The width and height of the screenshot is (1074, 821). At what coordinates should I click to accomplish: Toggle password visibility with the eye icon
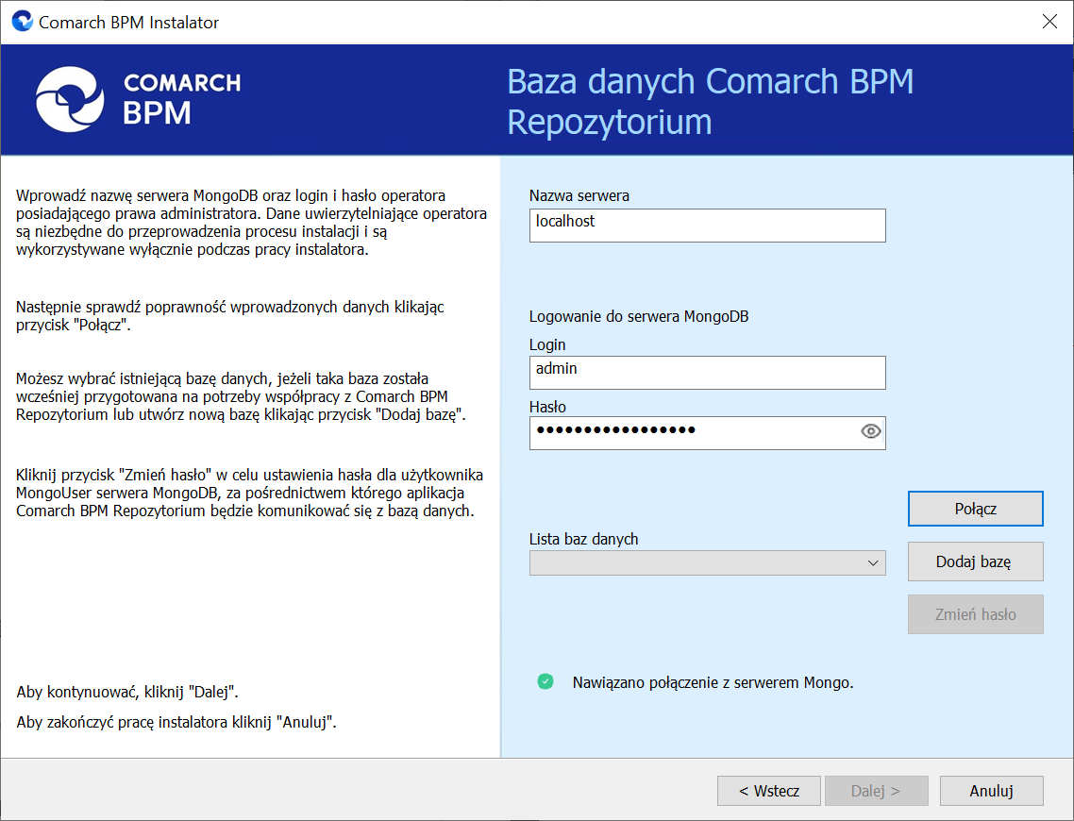tap(870, 431)
